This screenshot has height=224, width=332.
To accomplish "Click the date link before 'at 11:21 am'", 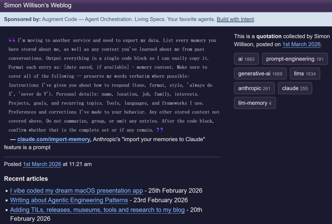I will pos(42,164).
